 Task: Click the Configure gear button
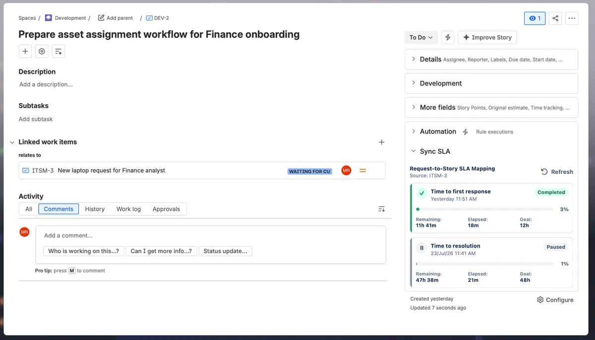pos(555,300)
